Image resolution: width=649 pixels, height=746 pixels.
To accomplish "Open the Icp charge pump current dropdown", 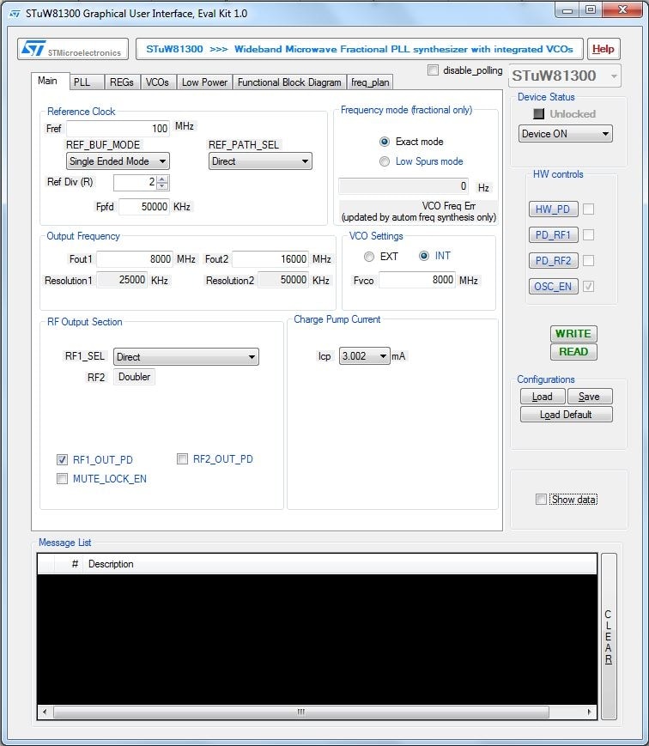I will coord(365,356).
